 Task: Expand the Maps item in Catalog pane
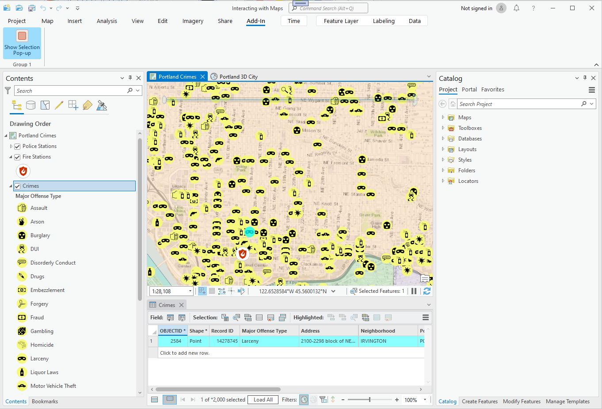[x=442, y=117]
